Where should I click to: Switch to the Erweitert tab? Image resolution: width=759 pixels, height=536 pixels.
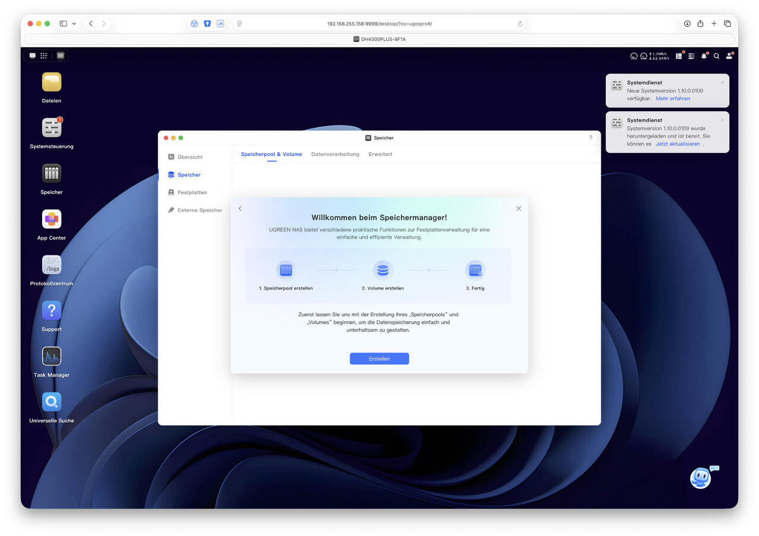[380, 154]
